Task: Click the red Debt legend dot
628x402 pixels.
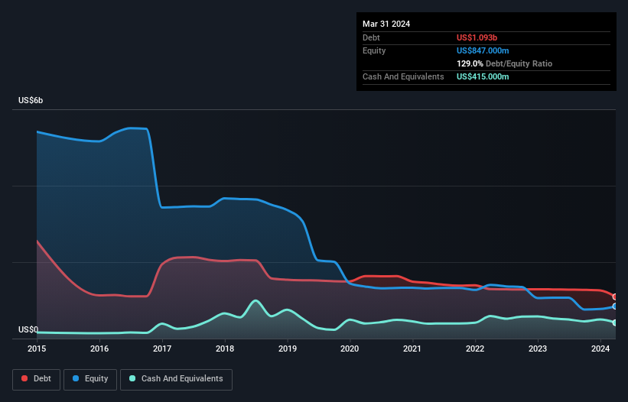Action: [x=24, y=378]
